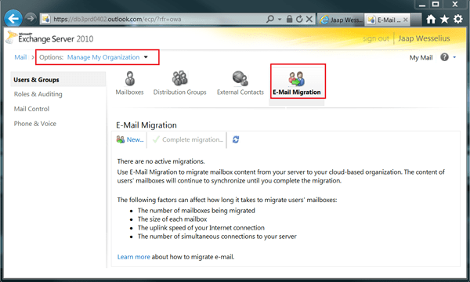This screenshot has height=282, width=470.
Task: Open the Help question mark icon
Action: click(444, 57)
